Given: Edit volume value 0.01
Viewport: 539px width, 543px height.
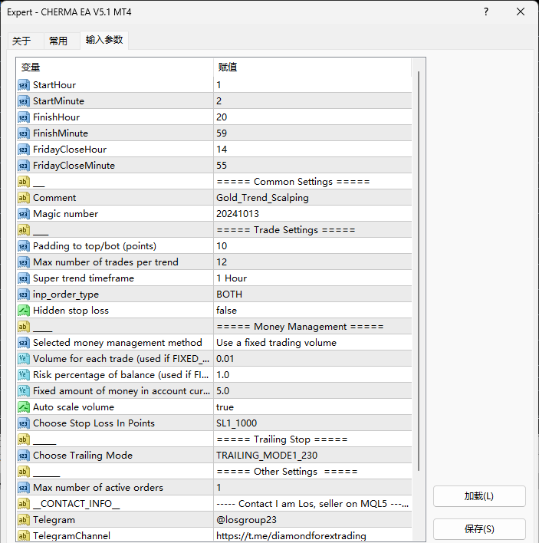Looking at the screenshot, I should [x=313, y=359].
